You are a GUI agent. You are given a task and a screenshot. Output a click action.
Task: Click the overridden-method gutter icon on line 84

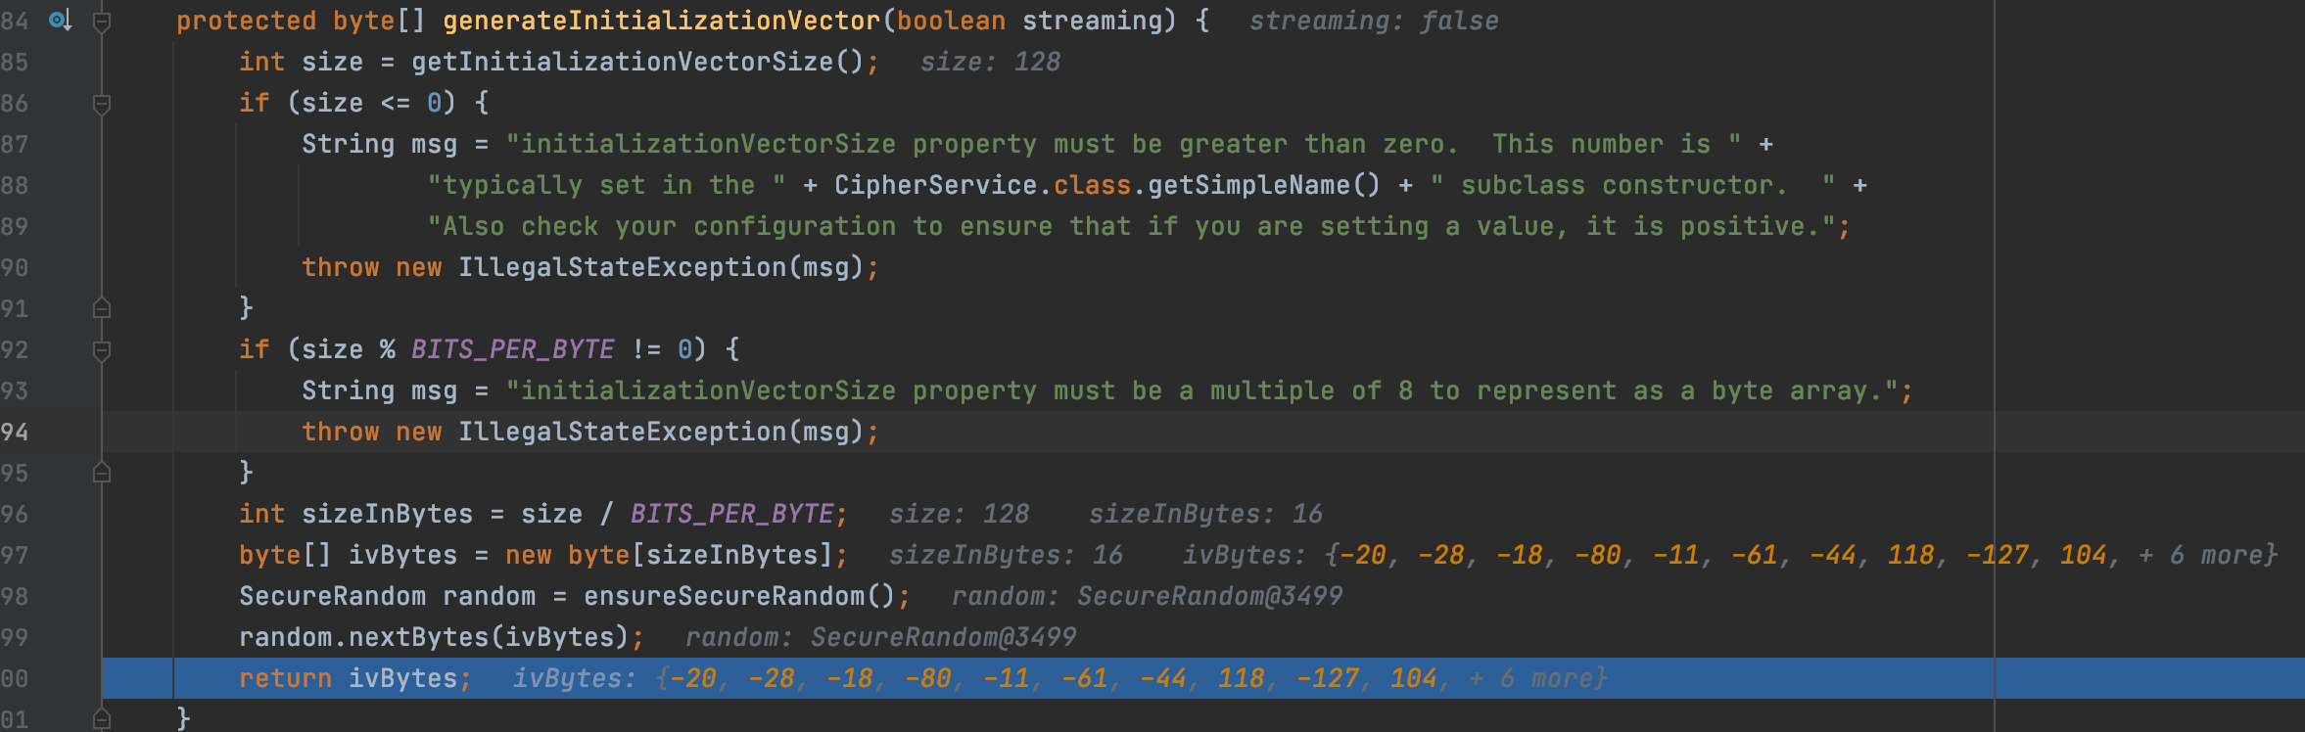(60, 21)
